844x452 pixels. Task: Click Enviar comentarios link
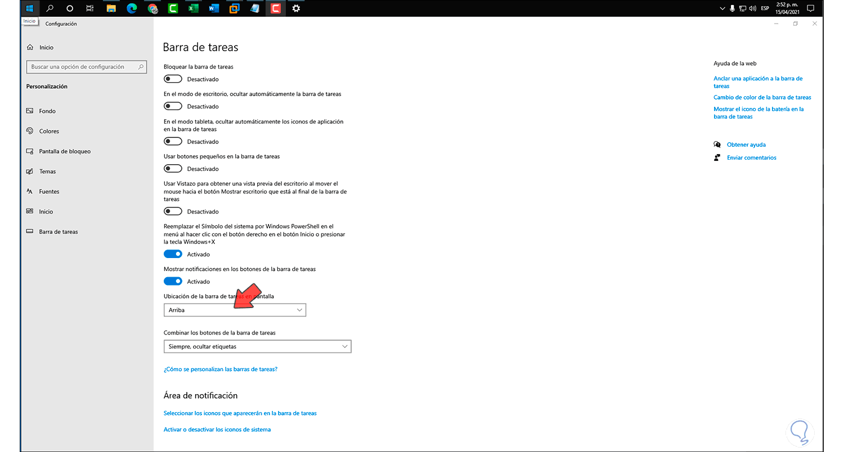752,158
